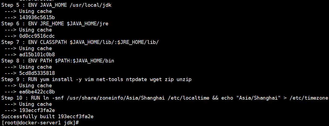Click the Step 8 ENV PATH line

click(58, 61)
